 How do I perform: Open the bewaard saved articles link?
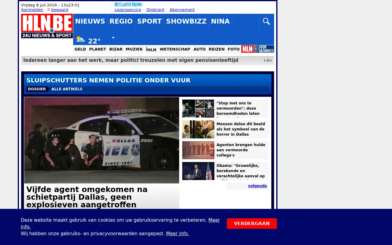click(x=59, y=10)
